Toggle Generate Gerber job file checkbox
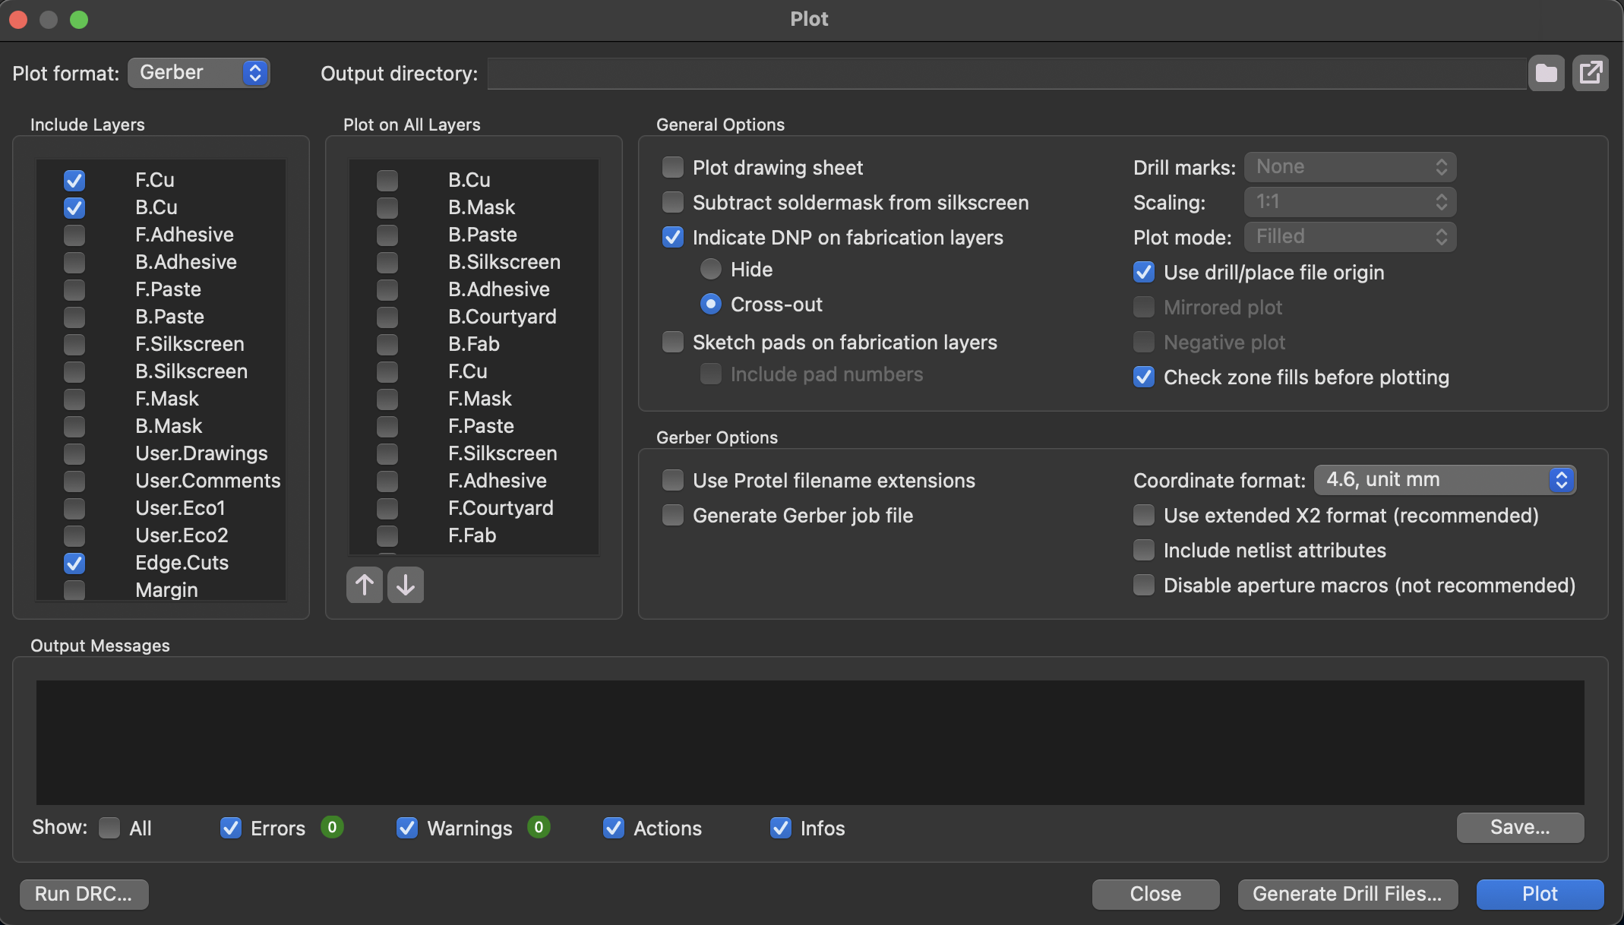1624x925 pixels. click(x=673, y=516)
